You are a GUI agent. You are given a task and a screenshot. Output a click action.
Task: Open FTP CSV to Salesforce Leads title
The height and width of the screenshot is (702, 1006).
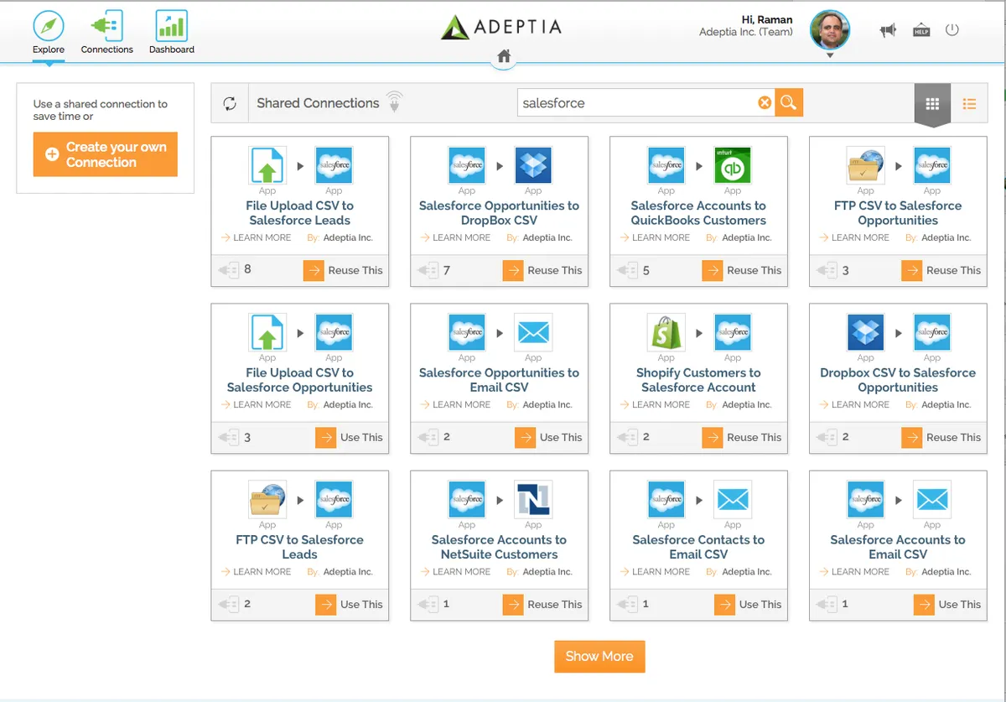point(299,547)
